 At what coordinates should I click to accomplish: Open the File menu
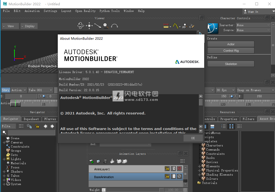pyautogui.click(x=6, y=11)
